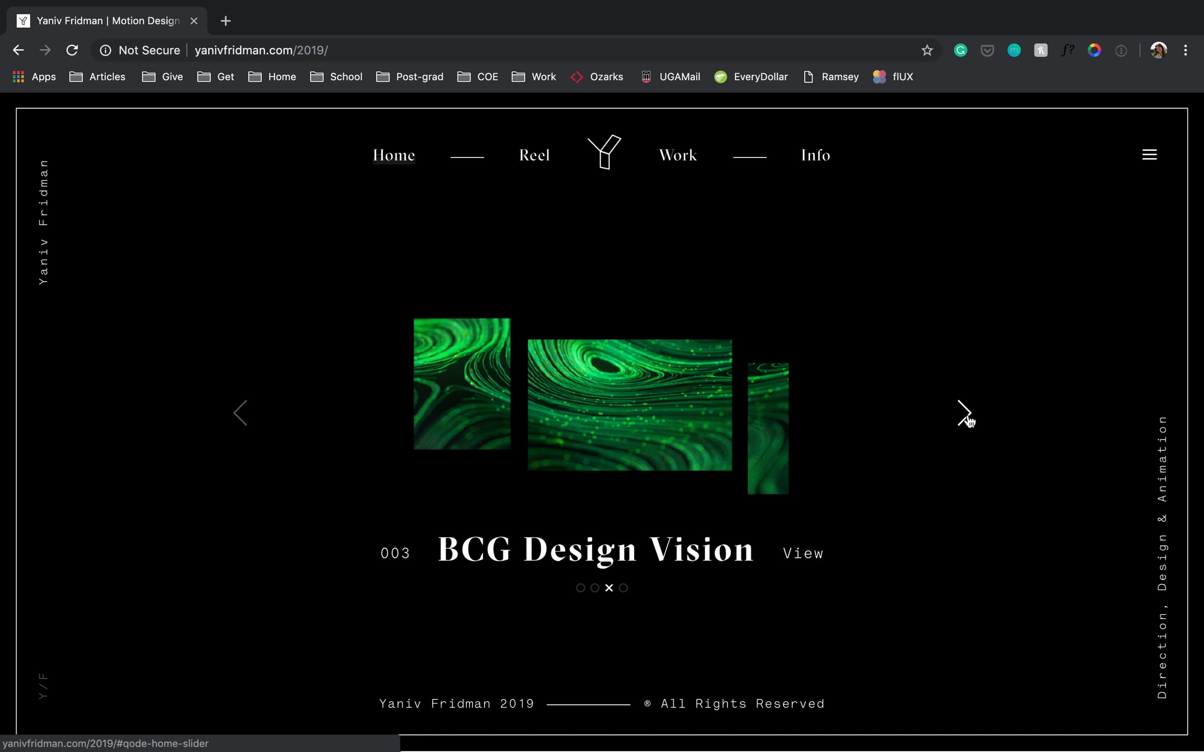Click the narrow right green thumbnail
Image resolution: width=1204 pixels, height=752 pixels.
coord(768,428)
